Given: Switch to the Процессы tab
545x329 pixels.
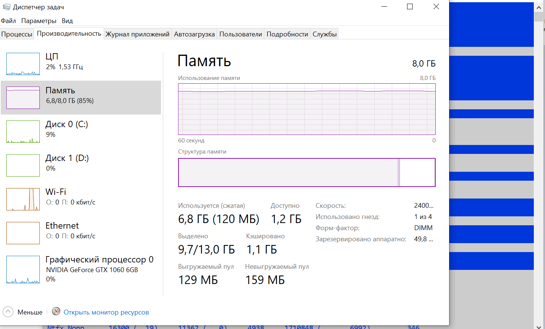Looking at the screenshot, I should [x=17, y=34].
